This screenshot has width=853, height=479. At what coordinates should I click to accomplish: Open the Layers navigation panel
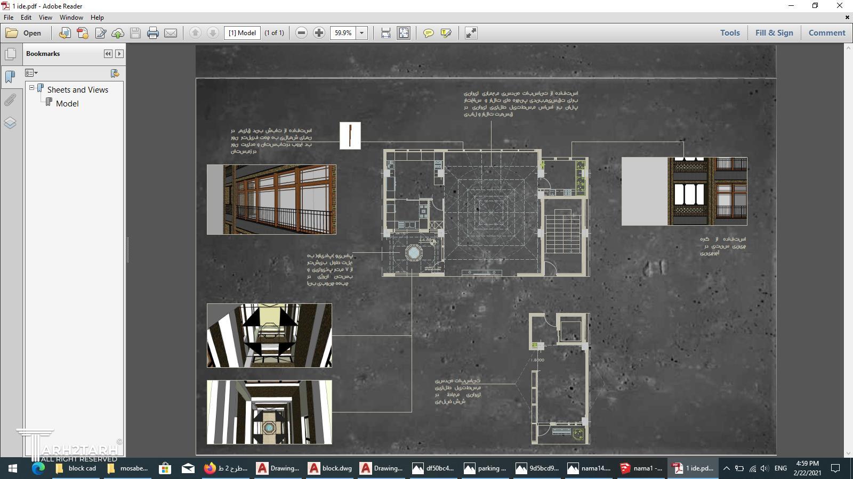10,123
